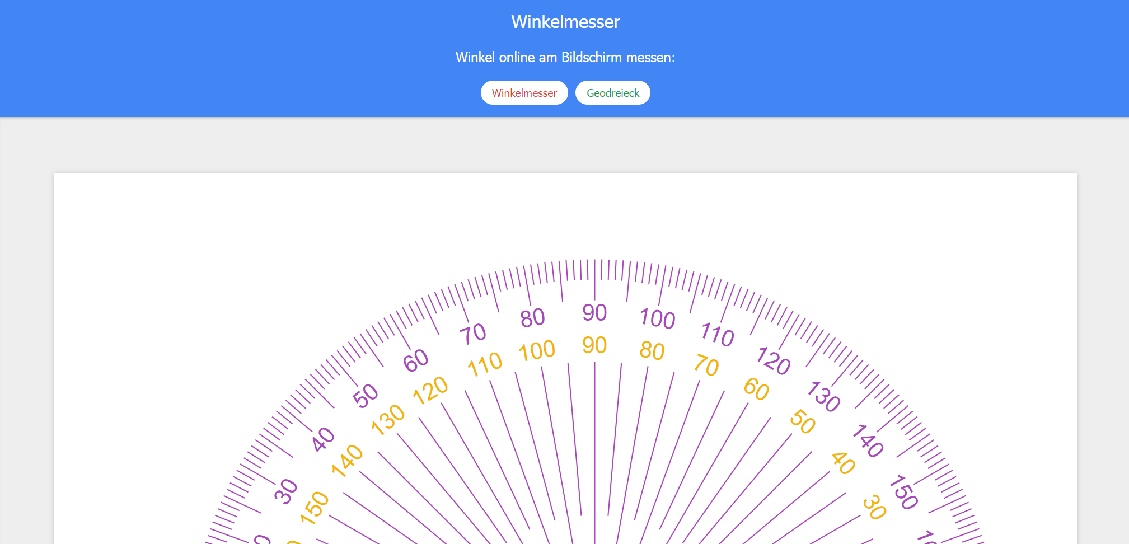Select the orange 100 on inner scale

point(537,351)
